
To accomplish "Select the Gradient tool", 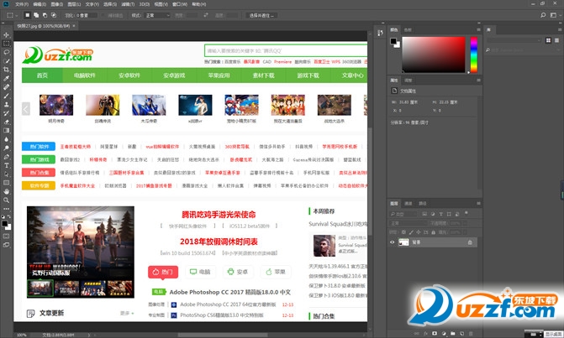I will coord(6,130).
